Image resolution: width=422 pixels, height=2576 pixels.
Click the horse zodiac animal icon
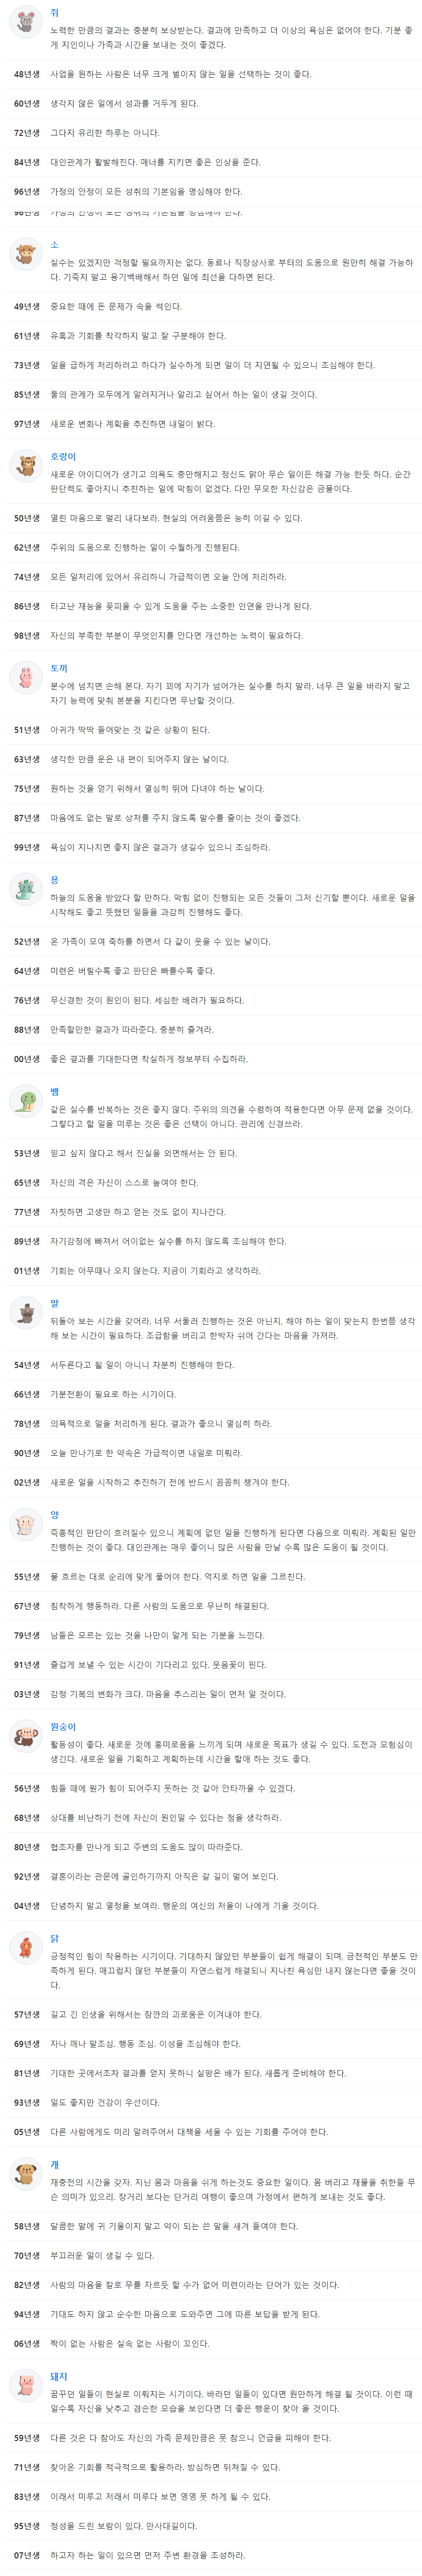[25, 1312]
